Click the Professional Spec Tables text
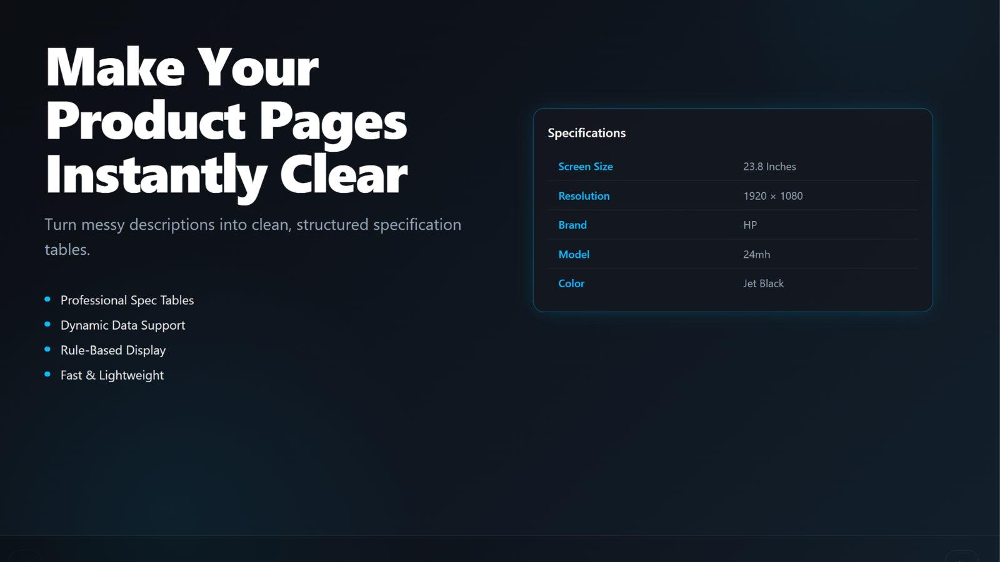The height and width of the screenshot is (562, 1000). pos(127,300)
